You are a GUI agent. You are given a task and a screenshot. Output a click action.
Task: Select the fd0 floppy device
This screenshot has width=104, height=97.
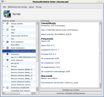19,26
